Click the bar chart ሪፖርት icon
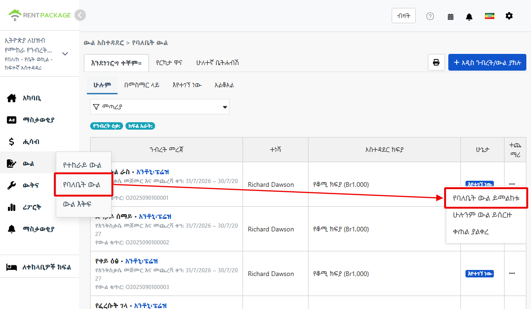This screenshot has height=309, width=531. (12, 207)
